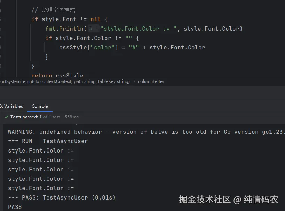Place cursor on 'if style.Font != nil' line
The height and width of the screenshot is (211, 285).
tap(70, 19)
